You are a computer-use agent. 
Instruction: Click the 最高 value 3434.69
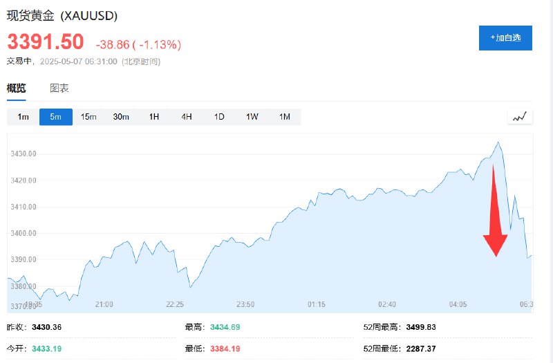coord(225,327)
